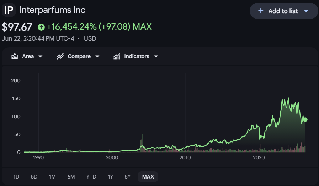This screenshot has width=319, height=186.
Task: Click the 2020 x-axis label
Action: coord(259,157)
